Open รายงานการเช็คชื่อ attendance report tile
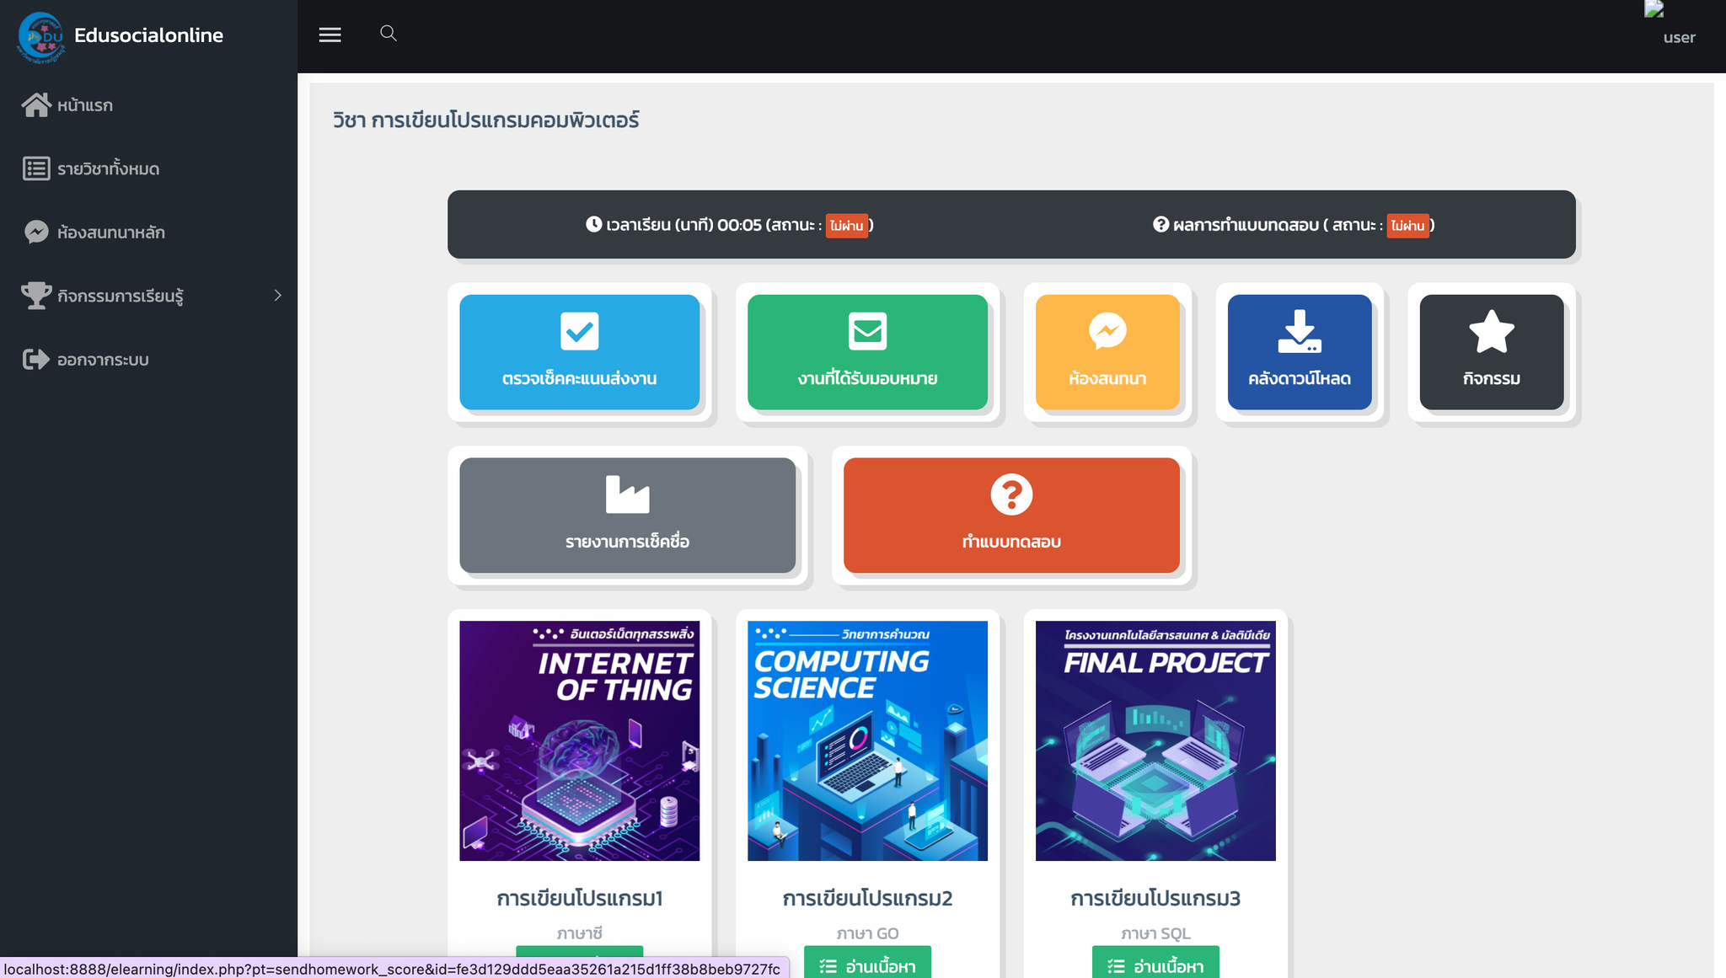 coord(627,516)
